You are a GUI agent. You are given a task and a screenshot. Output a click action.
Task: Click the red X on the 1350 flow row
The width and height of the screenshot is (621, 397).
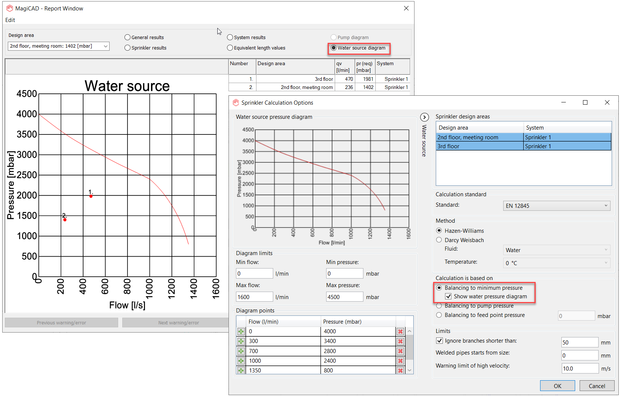coord(400,371)
